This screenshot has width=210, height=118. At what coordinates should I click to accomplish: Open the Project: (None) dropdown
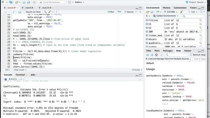196,2
